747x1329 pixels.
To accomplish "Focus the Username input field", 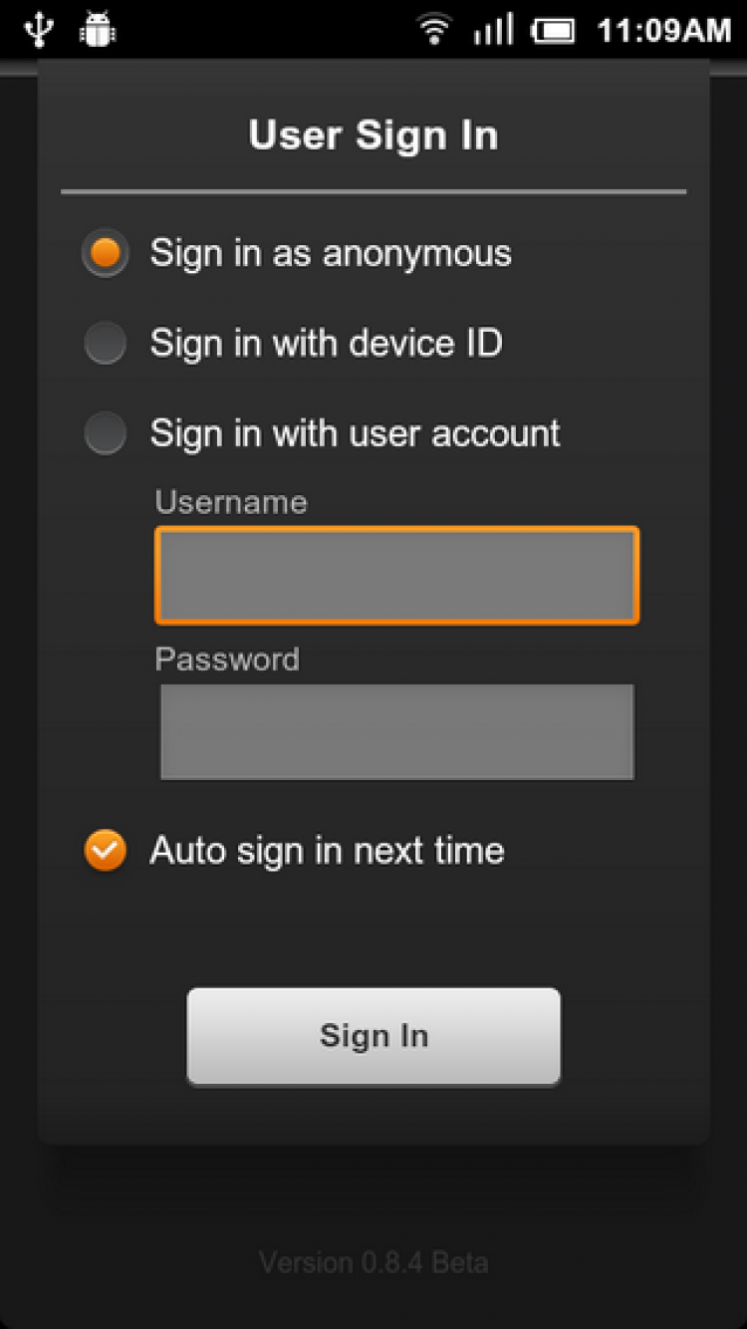I will click(396, 576).
